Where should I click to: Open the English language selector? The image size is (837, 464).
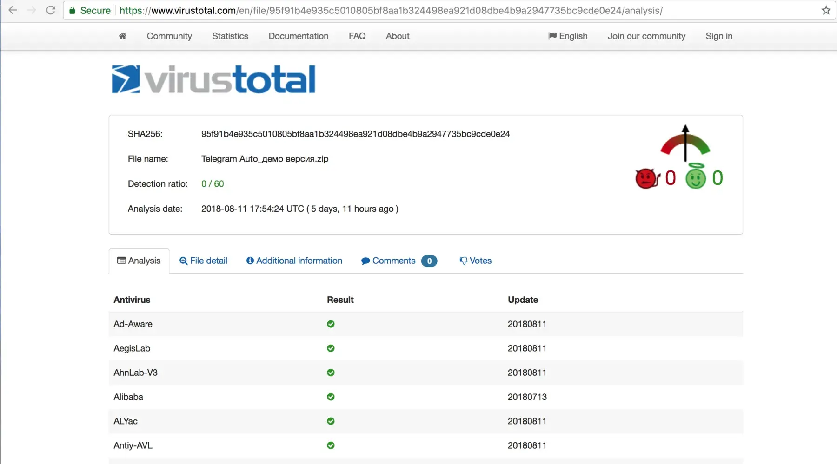pos(568,36)
